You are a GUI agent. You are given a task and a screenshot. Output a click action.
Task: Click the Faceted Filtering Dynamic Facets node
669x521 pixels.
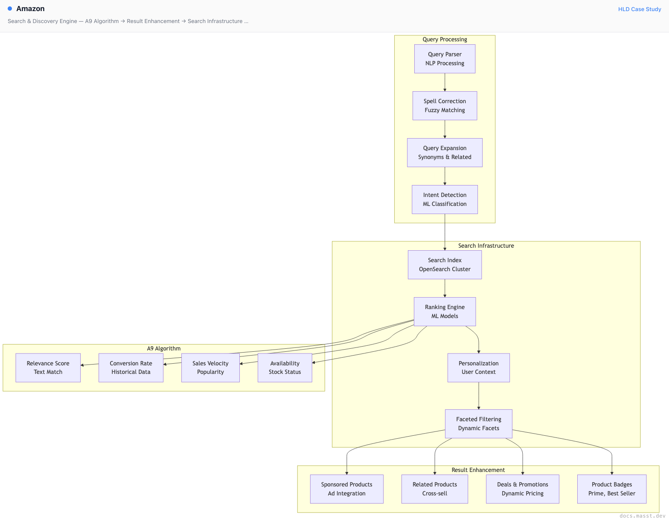[478, 424]
